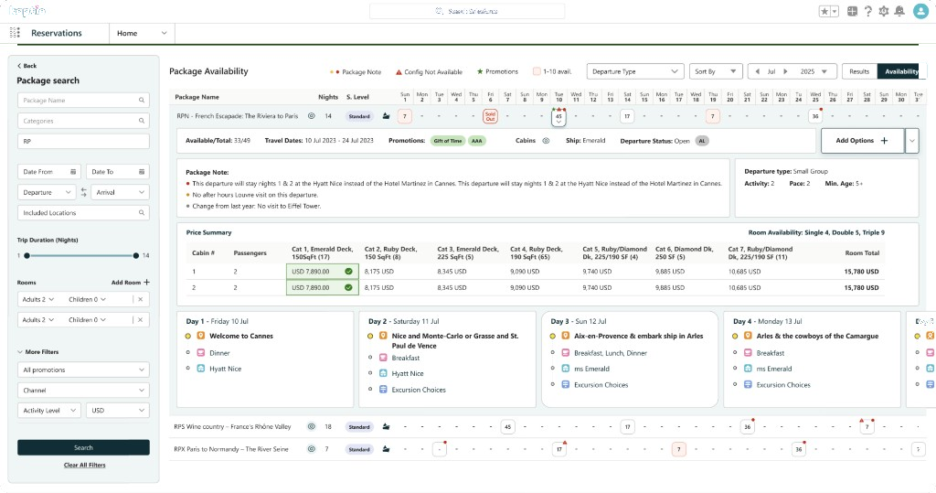936x493 pixels.
Task: Open user profile avatar
Action: point(920,11)
